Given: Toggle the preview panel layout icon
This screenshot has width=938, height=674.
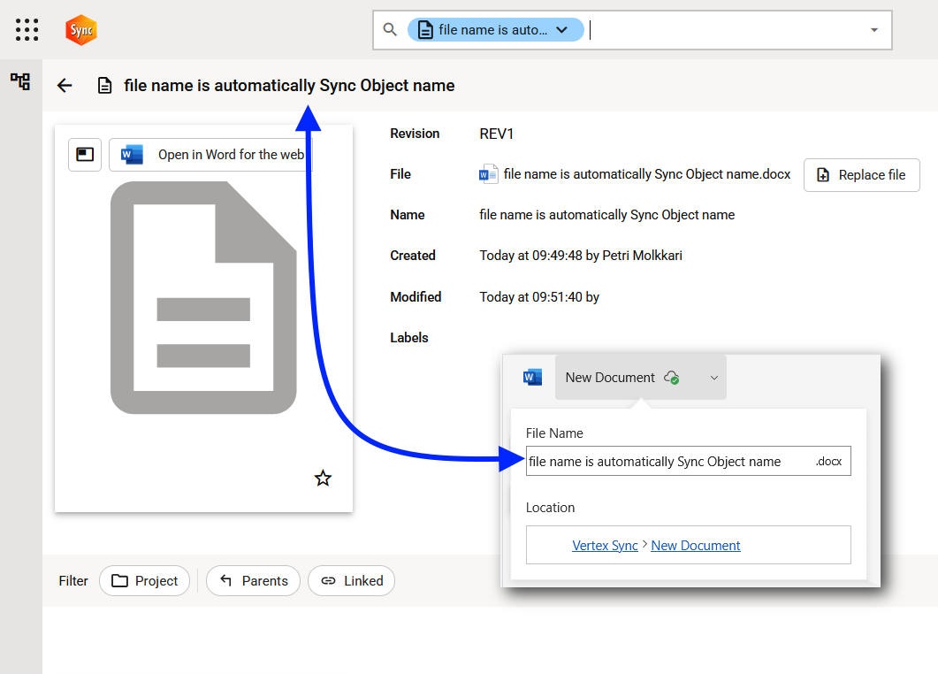Looking at the screenshot, I should coord(85,155).
